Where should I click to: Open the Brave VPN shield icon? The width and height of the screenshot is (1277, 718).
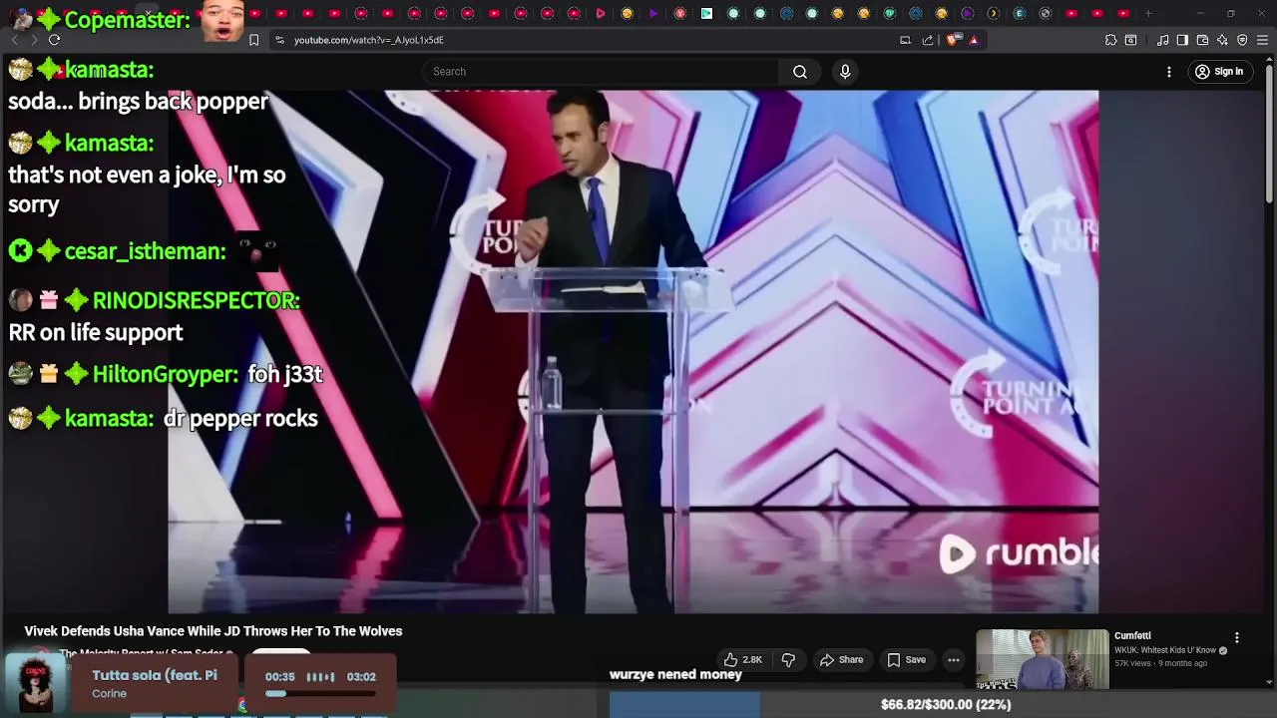pos(1242,40)
